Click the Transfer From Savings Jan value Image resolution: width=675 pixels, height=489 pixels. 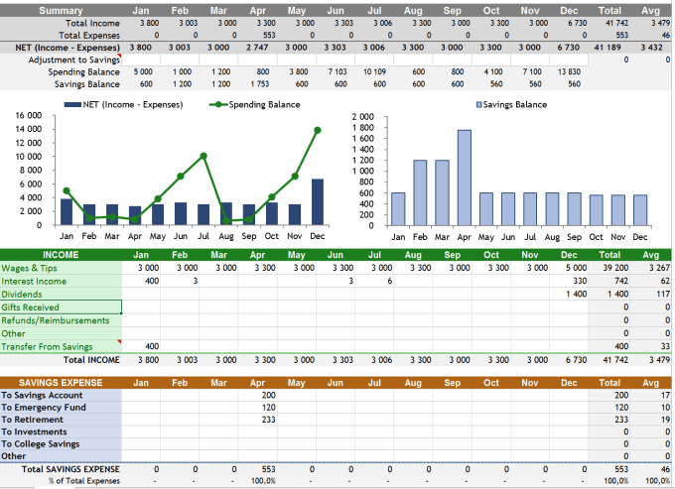[152, 346]
